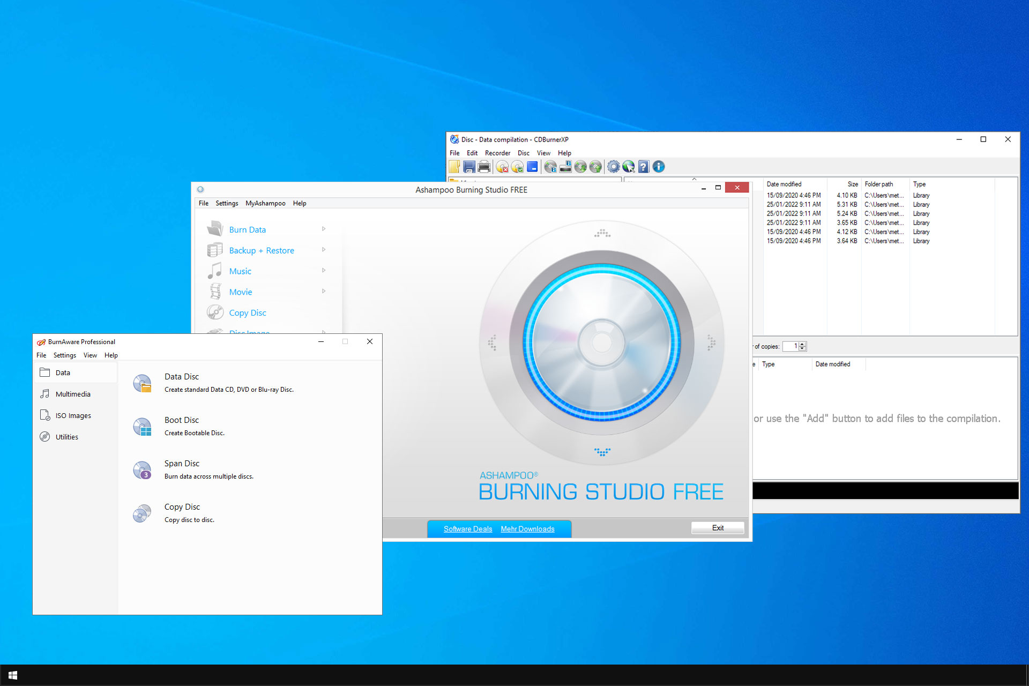
Task: Click the new compilation toolbar icon in CDBurnerXP
Action: pyautogui.click(x=455, y=167)
